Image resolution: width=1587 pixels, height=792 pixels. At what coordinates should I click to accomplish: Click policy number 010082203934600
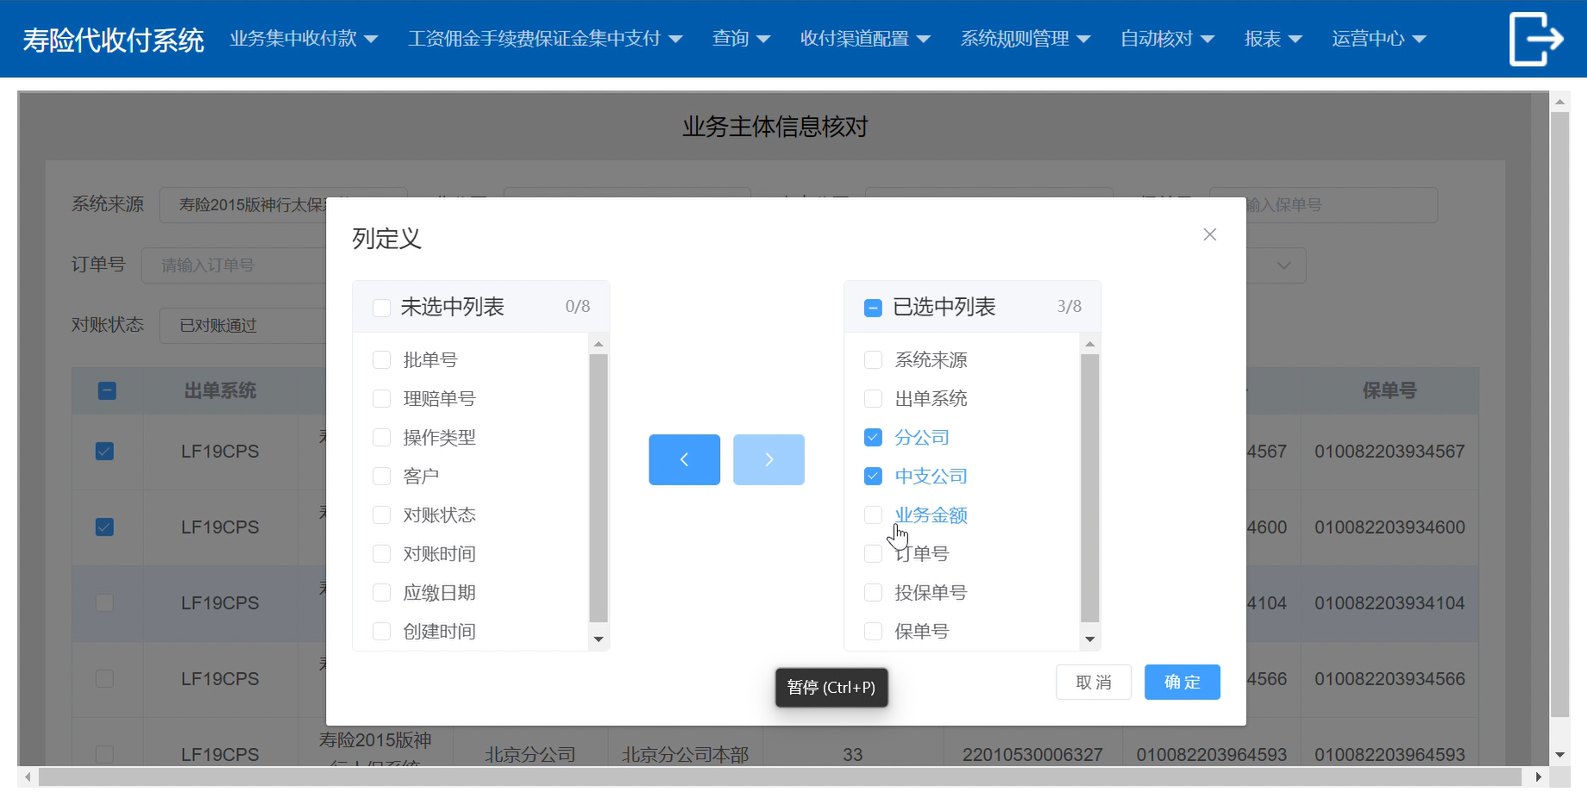1389,527
